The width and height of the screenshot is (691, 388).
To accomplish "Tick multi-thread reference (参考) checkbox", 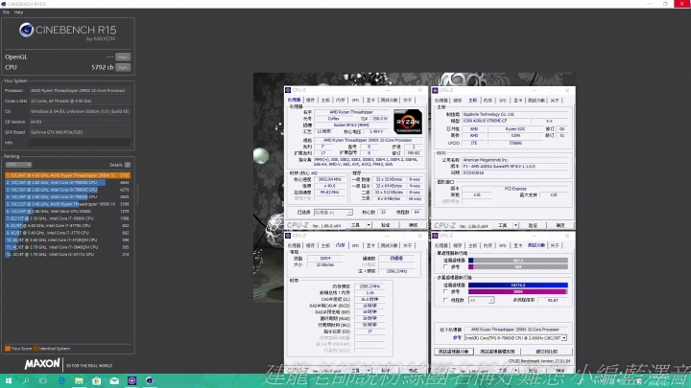I will pos(445,291).
